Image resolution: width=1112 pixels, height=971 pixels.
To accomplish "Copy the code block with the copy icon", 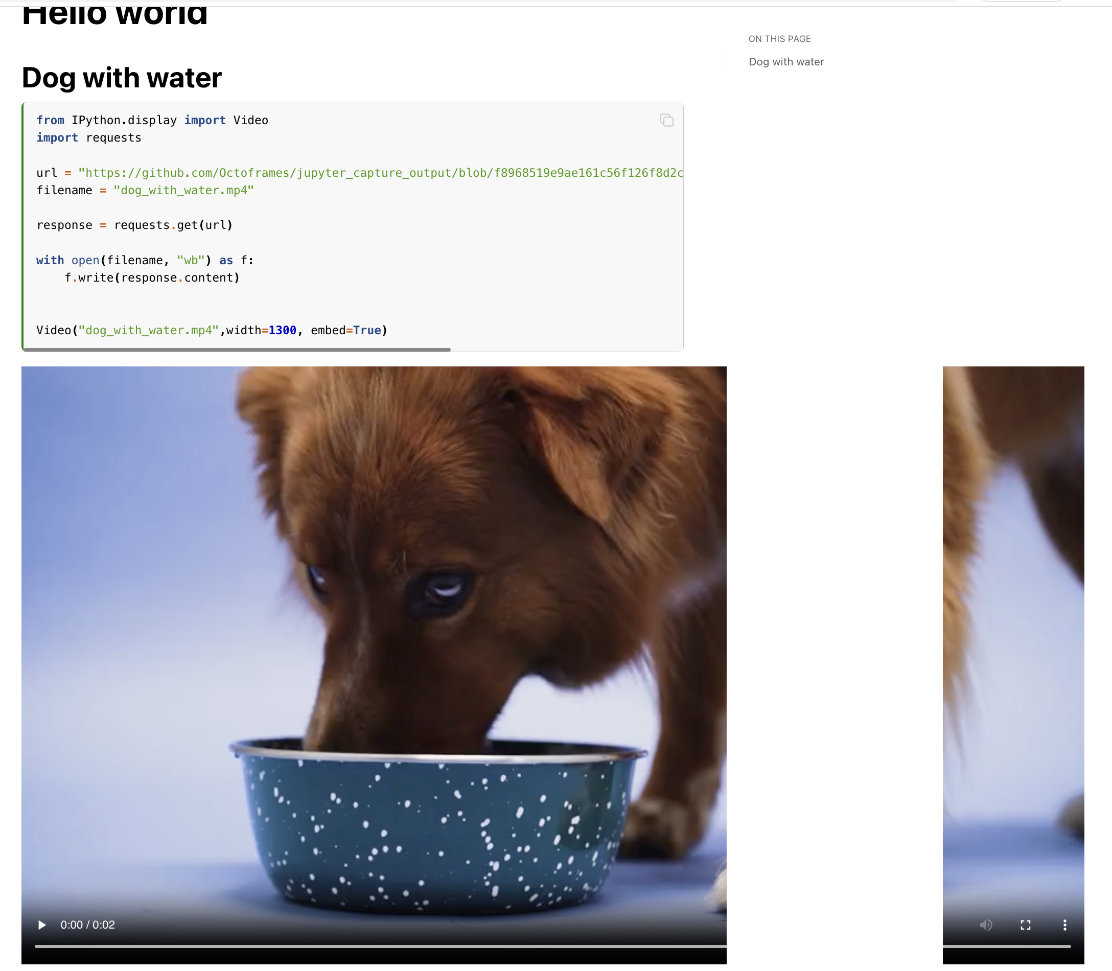I will [666, 120].
